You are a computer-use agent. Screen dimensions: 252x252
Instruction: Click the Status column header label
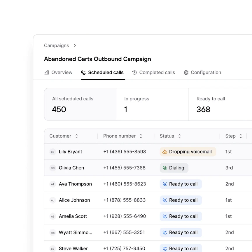[x=167, y=136]
